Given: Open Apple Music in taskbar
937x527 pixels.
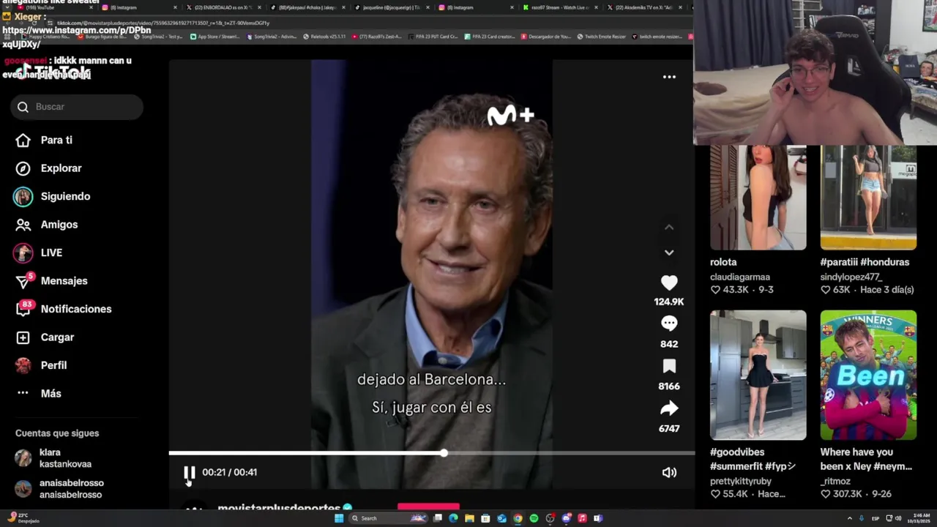Looking at the screenshot, I should click(x=582, y=518).
